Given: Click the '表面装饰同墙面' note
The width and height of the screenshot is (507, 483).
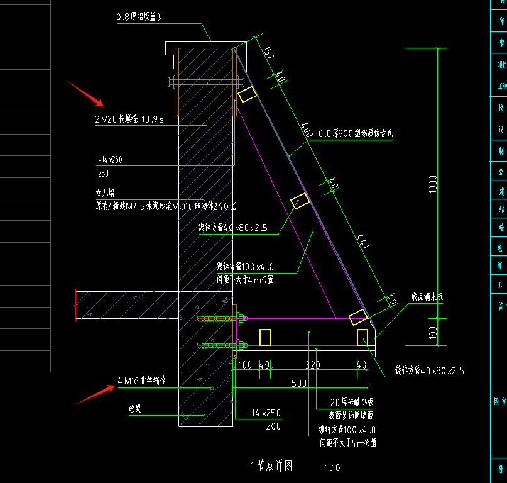Looking at the screenshot, I should (351, 415).
